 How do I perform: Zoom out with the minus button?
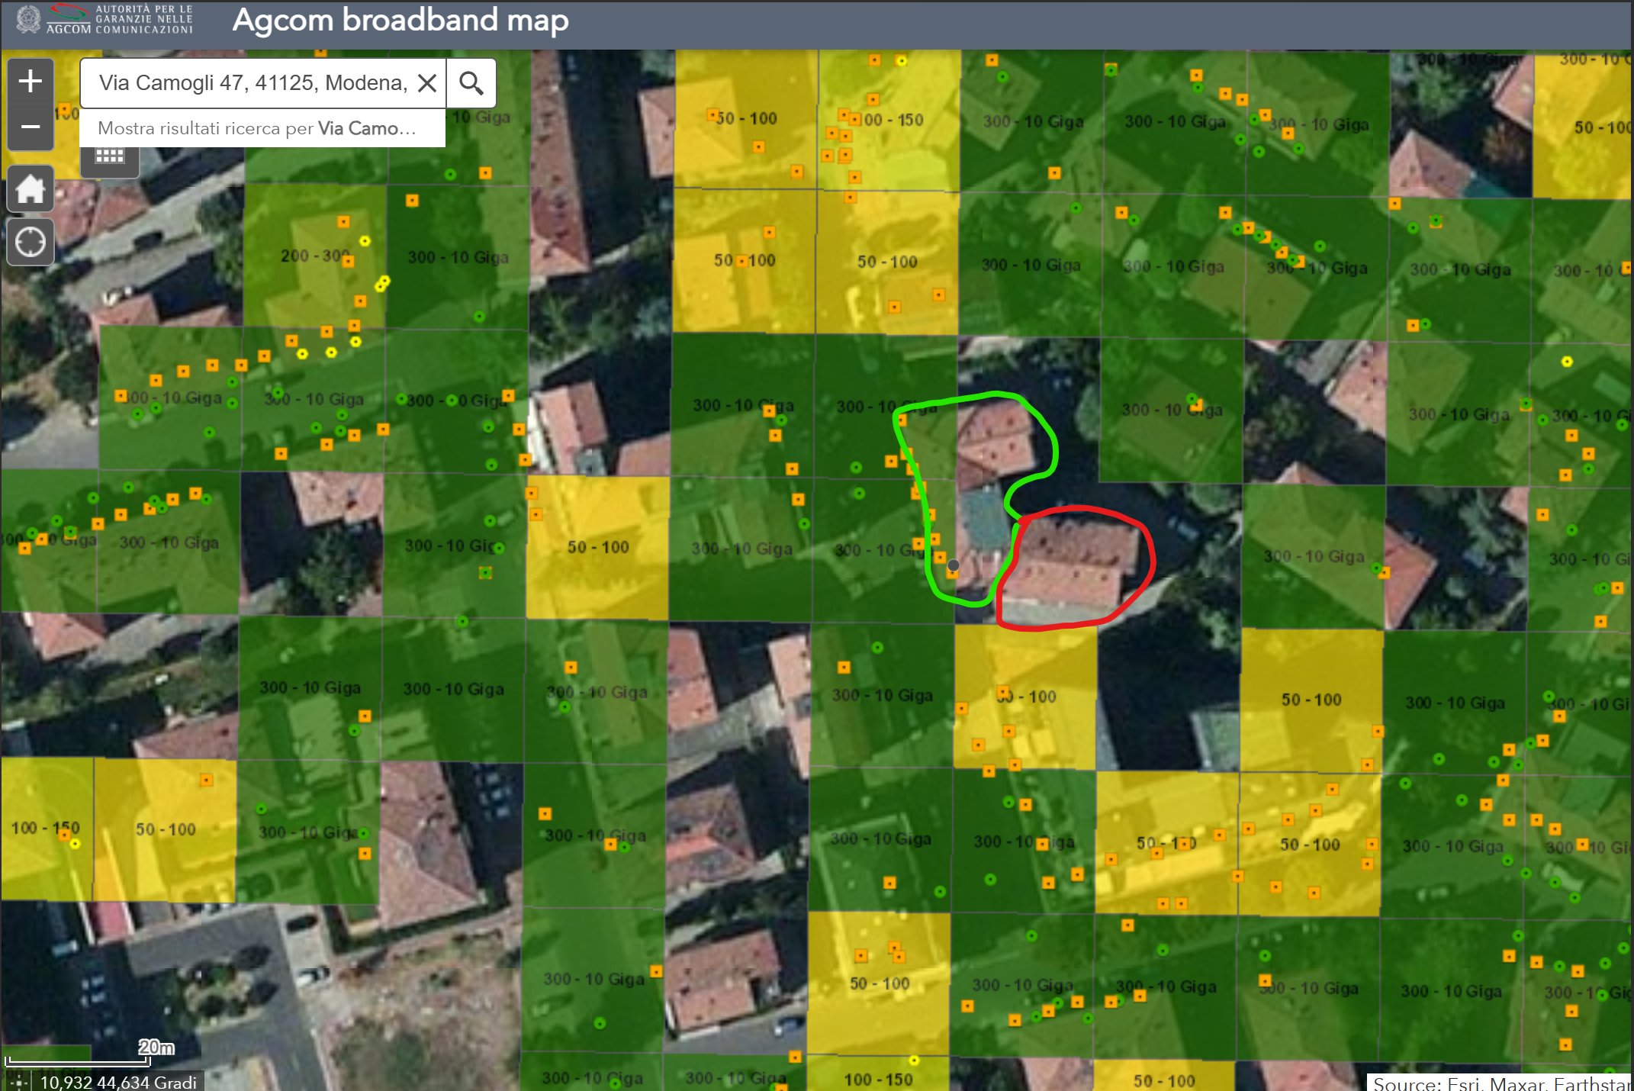pos(31,127)
